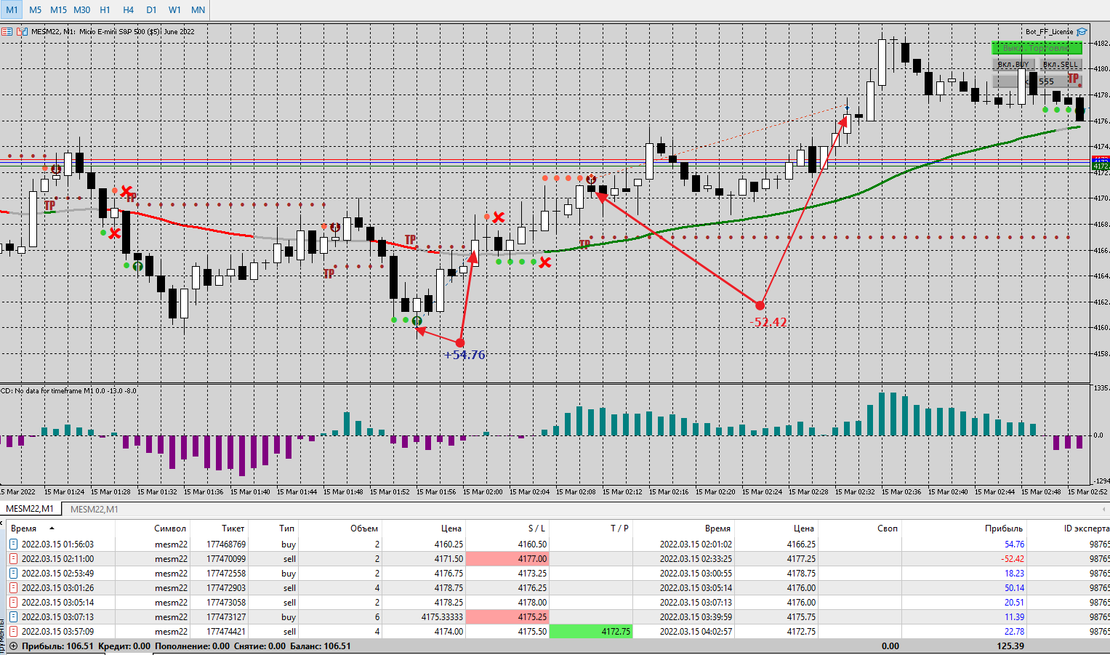The height and width of the screenshot is (655, 1110).
Task: Select ticket 177470099 in the history table
Action: tap(226, 559)
